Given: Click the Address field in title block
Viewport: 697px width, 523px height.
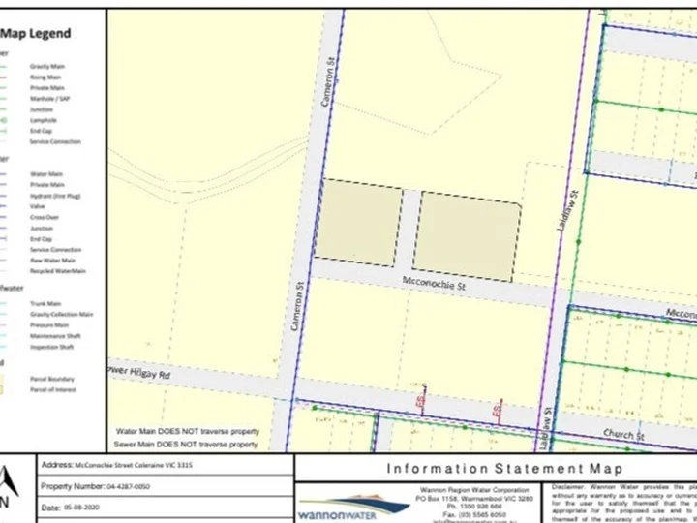Looking at the screenshot, I should 166,465.
